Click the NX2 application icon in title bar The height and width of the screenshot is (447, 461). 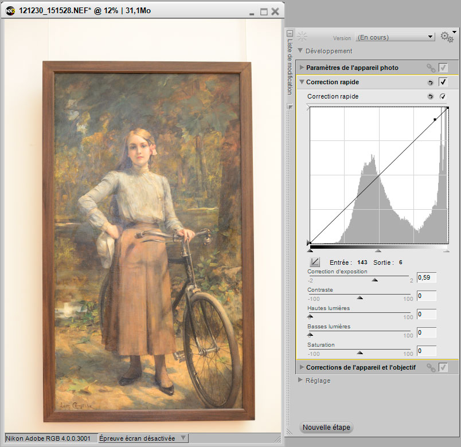pos(10,11)
